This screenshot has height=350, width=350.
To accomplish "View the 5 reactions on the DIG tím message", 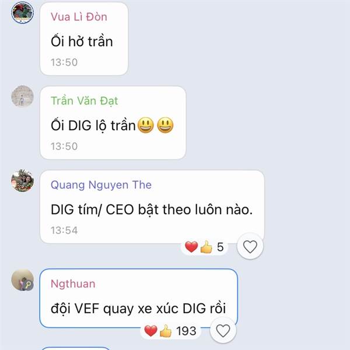I will (204, 247).
